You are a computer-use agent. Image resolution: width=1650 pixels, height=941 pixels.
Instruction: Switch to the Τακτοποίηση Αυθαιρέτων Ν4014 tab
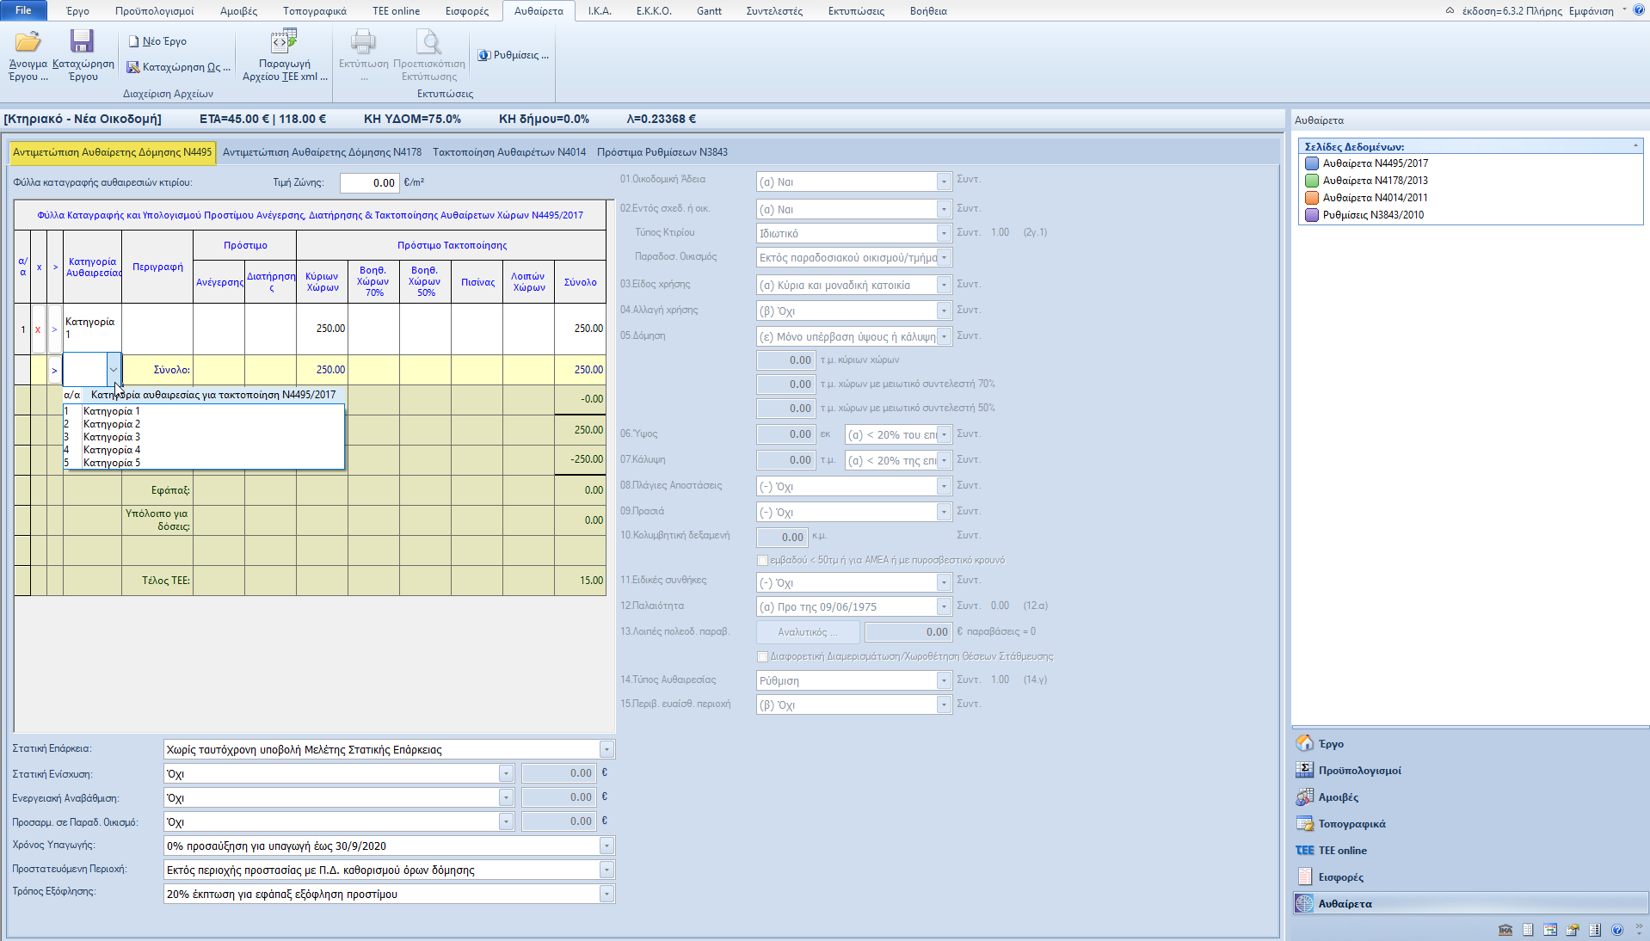click(x=508, y=152)
